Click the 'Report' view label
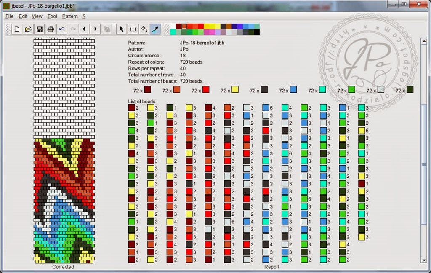This screenshot has height=273, width=431. click(271, 267)
